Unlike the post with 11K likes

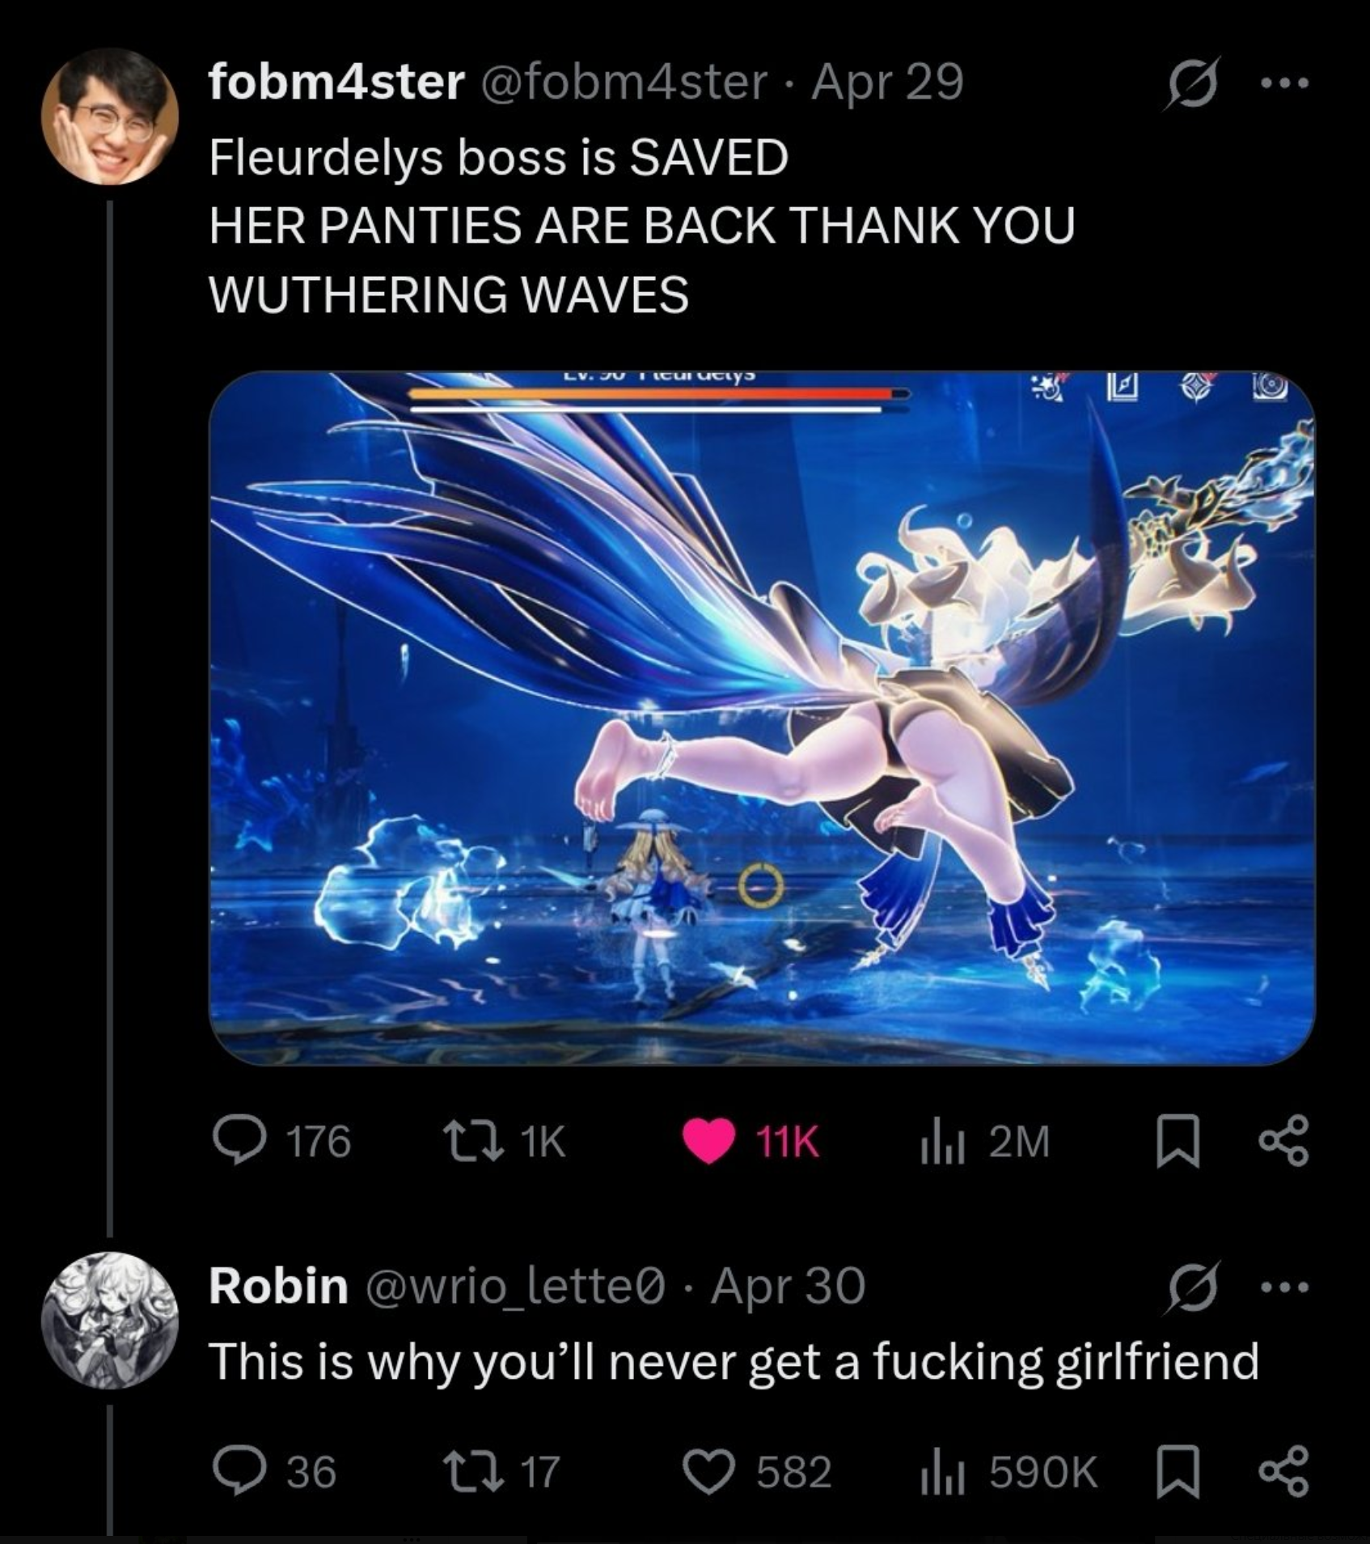[751, 1141]
